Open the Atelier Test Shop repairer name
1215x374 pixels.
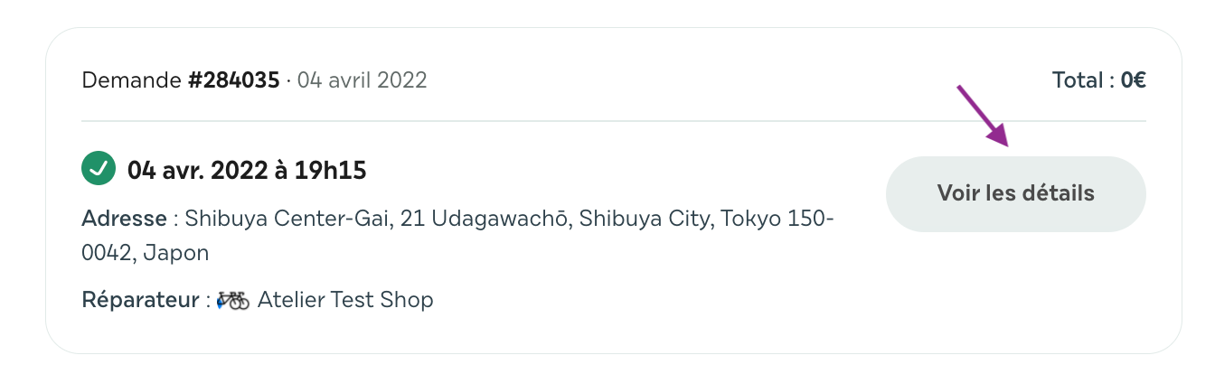point(345,299)
